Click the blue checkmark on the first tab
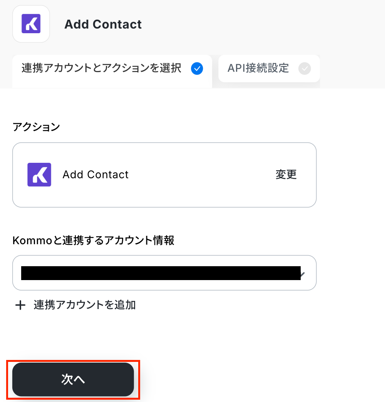The image size is (385, 402). pos(197,69)
